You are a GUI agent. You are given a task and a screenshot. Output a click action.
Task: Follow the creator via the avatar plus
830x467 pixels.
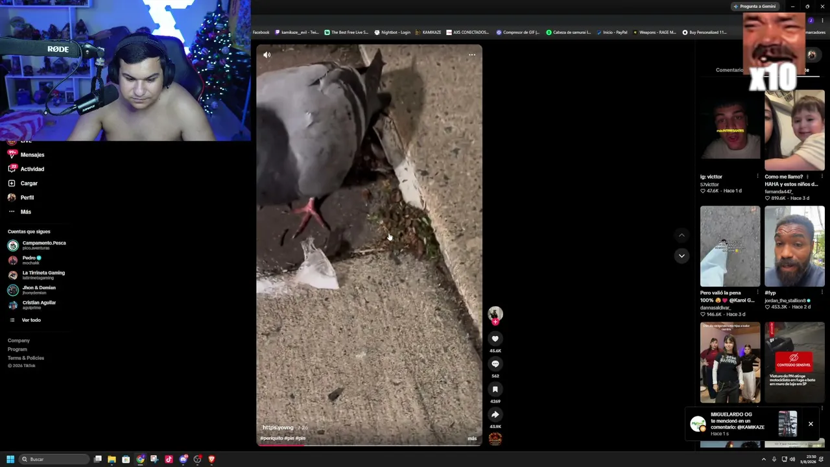click(495, 322)
